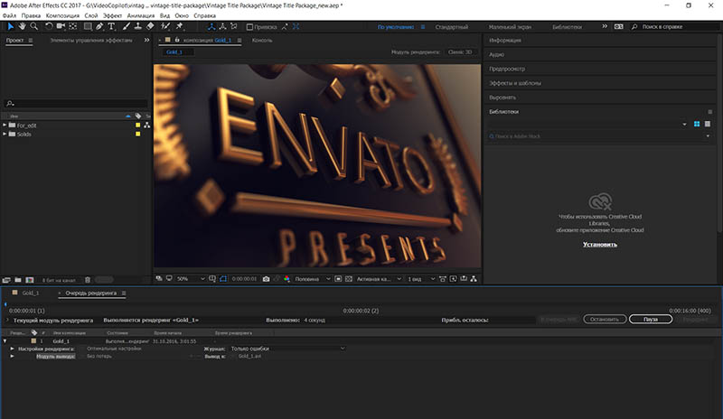The image size is (723, 419).
Task: Open 50% magnification dropdown
Action: pyautogui.click(x=191, y=279)
